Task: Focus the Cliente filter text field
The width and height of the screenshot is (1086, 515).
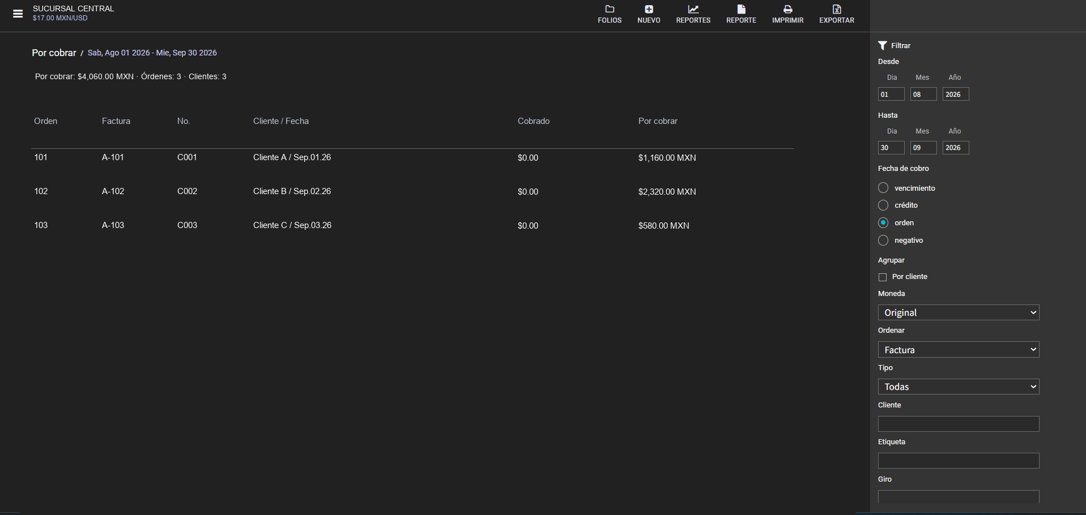Action: click(959, 424)
